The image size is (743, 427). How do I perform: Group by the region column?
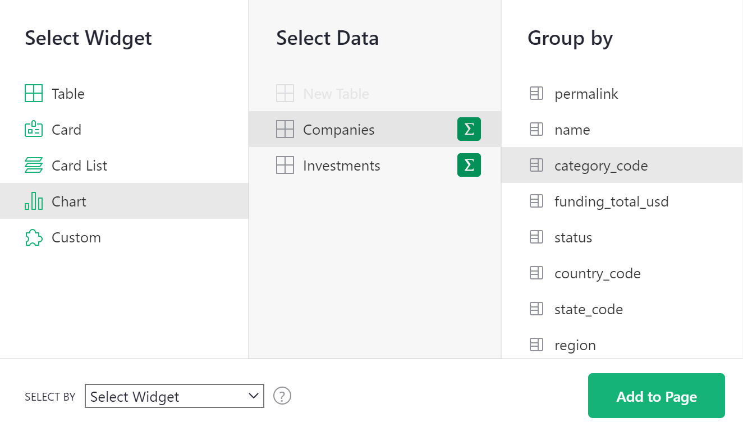tap(575, 345)
